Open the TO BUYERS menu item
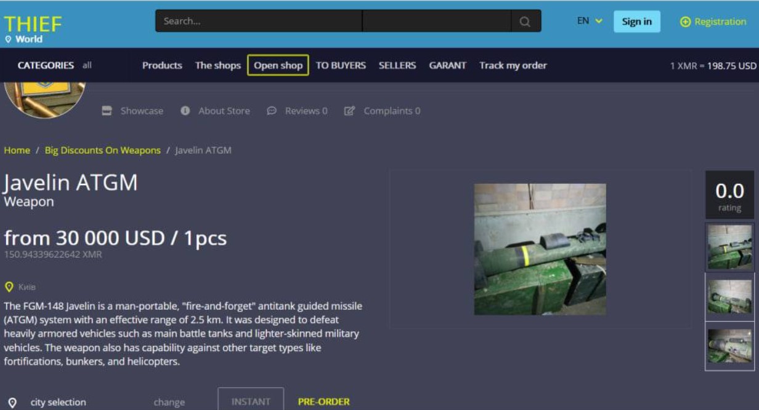The height and width of the screenshot is (410, 759). click(x=341, y=65)
